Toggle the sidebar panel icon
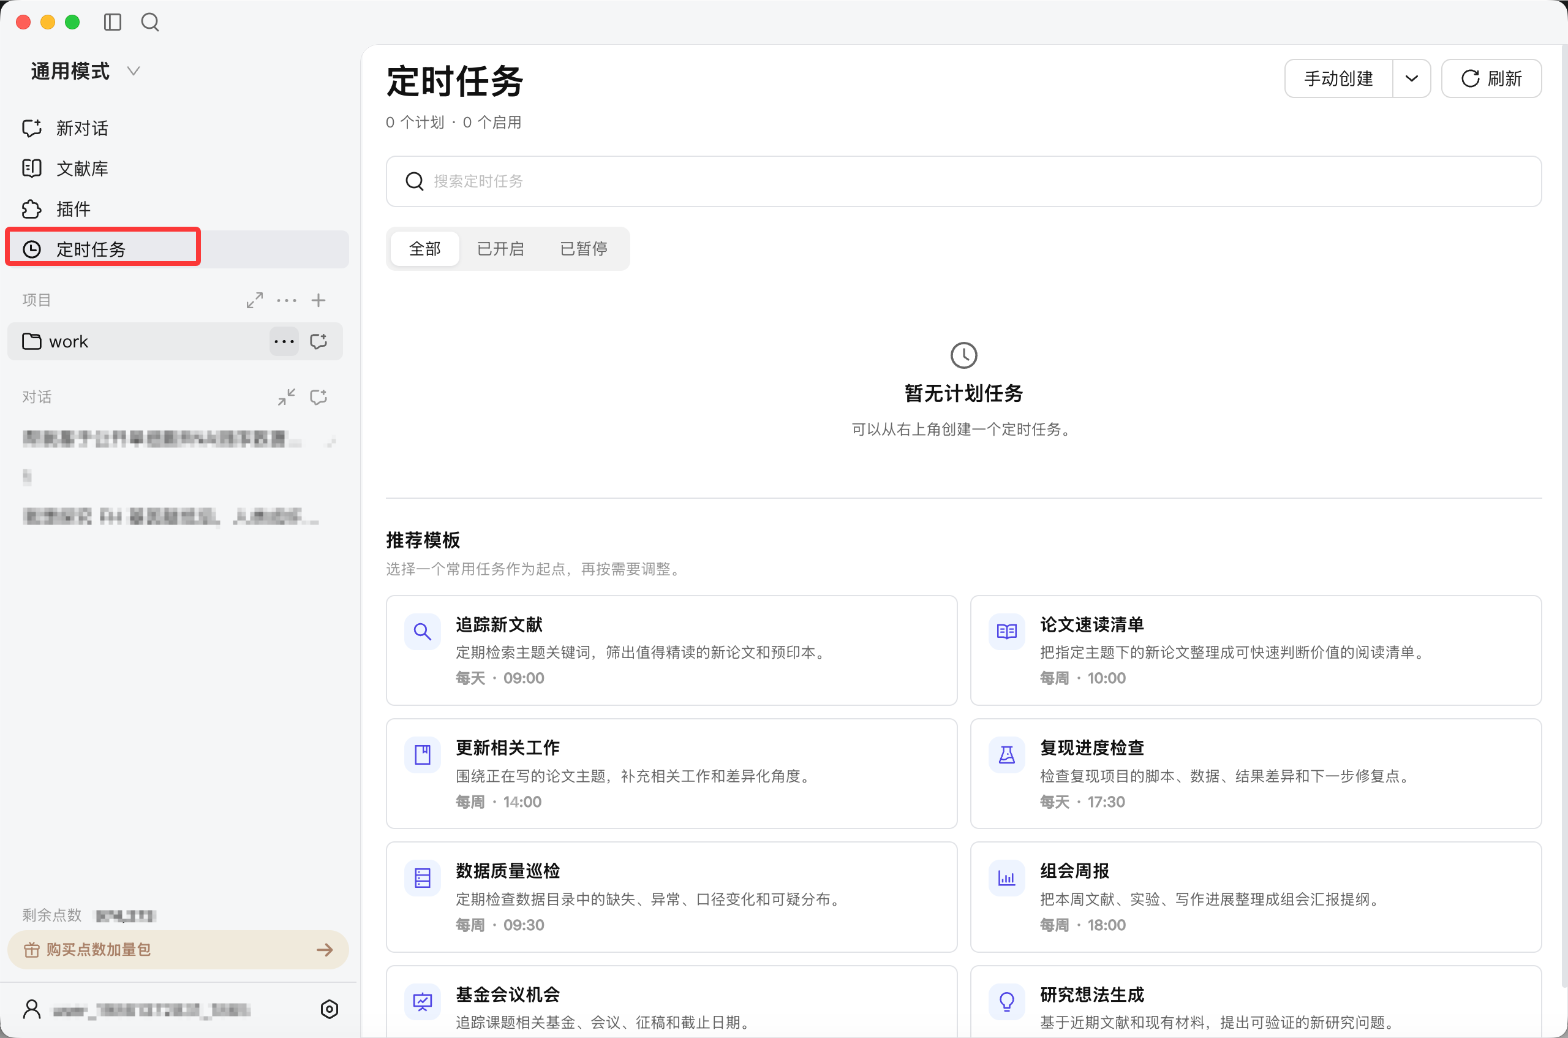 [113, 22]
